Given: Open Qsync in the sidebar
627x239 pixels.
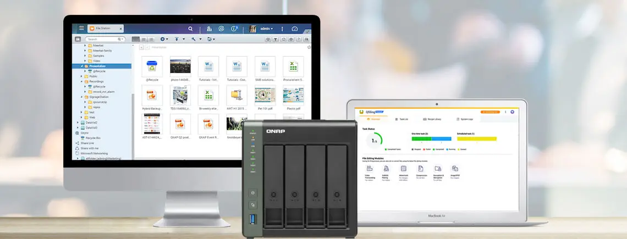Looking at the screenshot, I should tap(82, 133).
